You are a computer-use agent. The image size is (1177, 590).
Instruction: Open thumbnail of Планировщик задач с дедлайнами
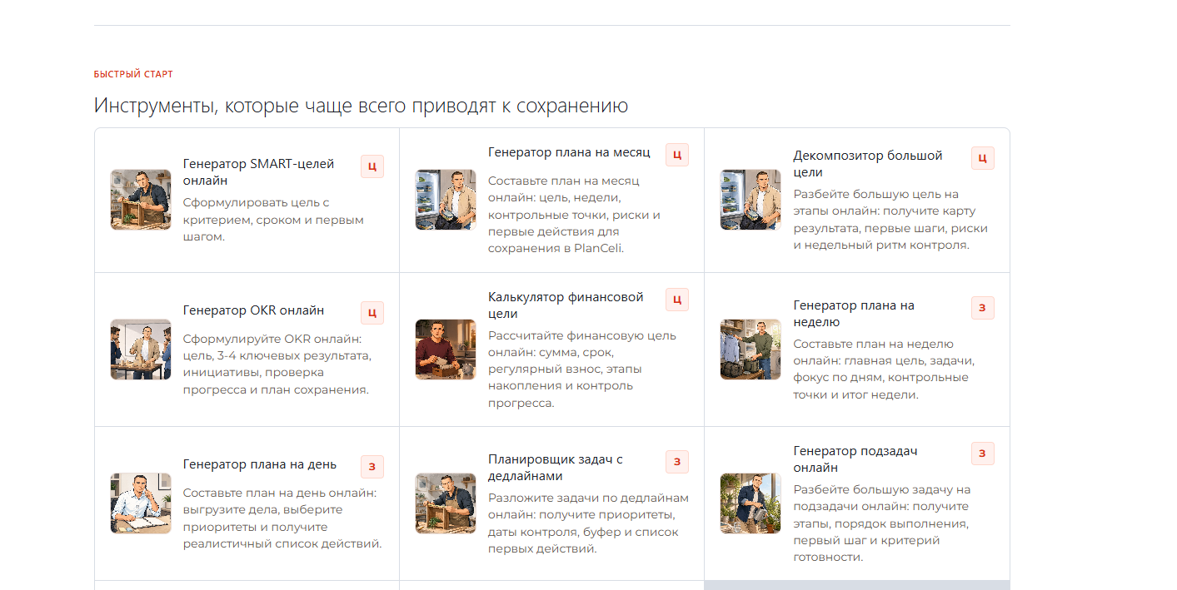coord(446,503)
